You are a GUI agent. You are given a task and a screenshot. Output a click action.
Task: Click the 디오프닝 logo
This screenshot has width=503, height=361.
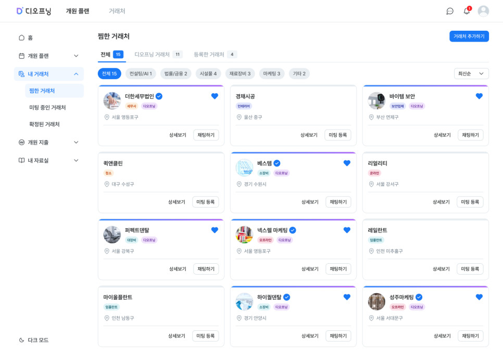click(x=34, y=11)
